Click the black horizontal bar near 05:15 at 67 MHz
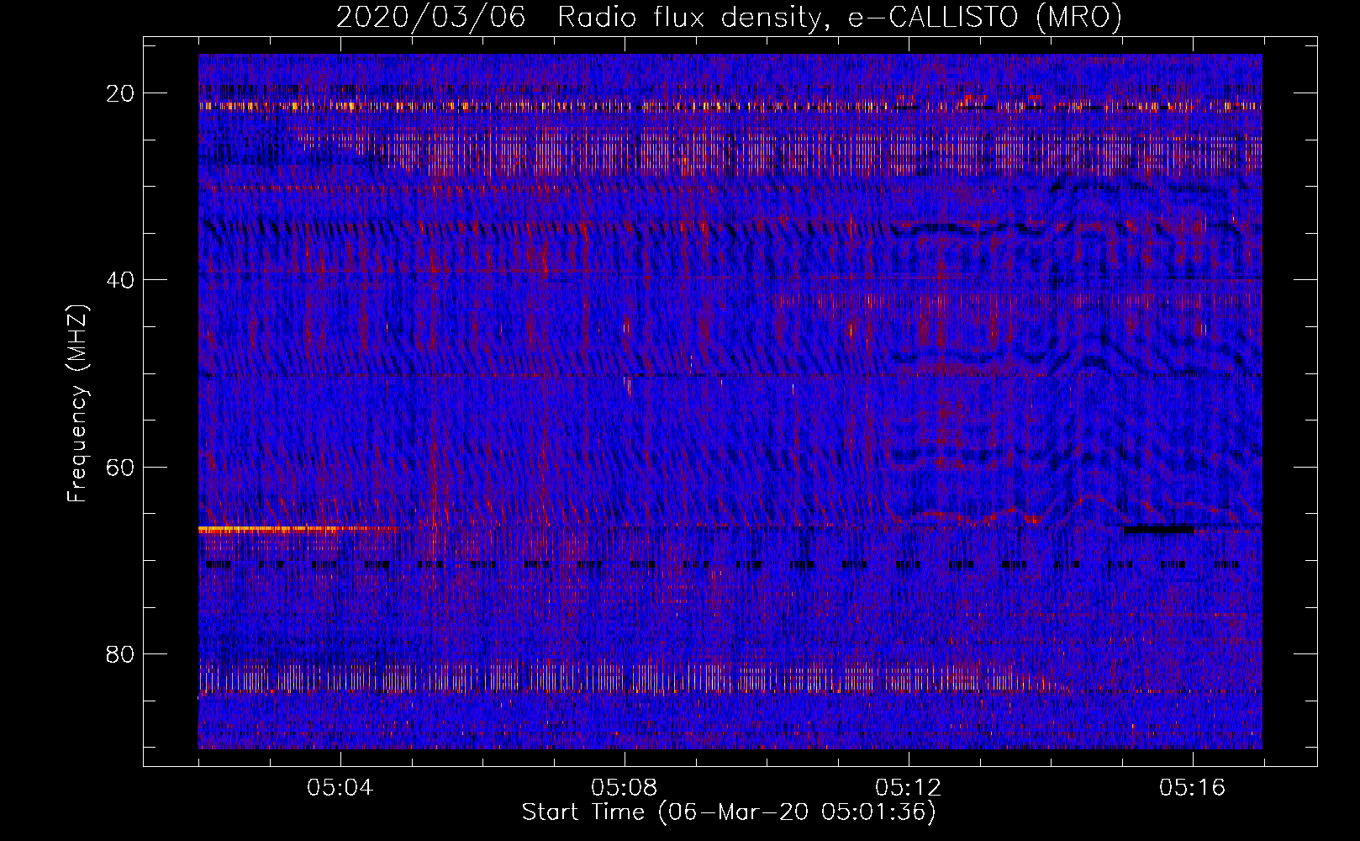The image size is (1360, 841). pyautogui.click(x=1159, y=529)
